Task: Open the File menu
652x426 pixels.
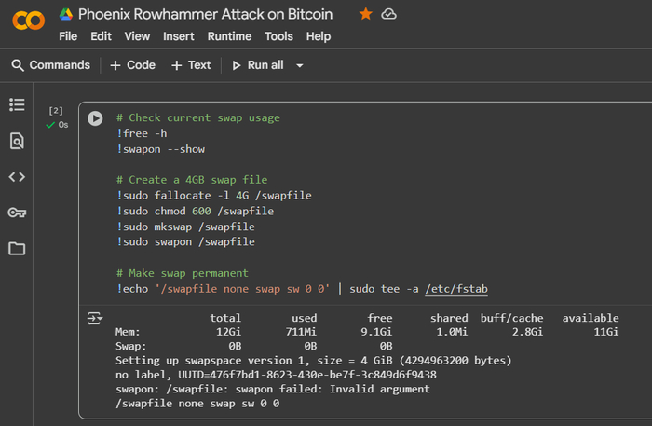Action: click(68, 36)
